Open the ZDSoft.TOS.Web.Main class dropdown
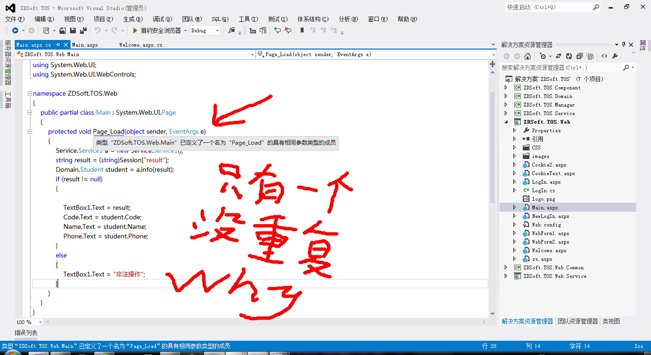 [253, 55]
